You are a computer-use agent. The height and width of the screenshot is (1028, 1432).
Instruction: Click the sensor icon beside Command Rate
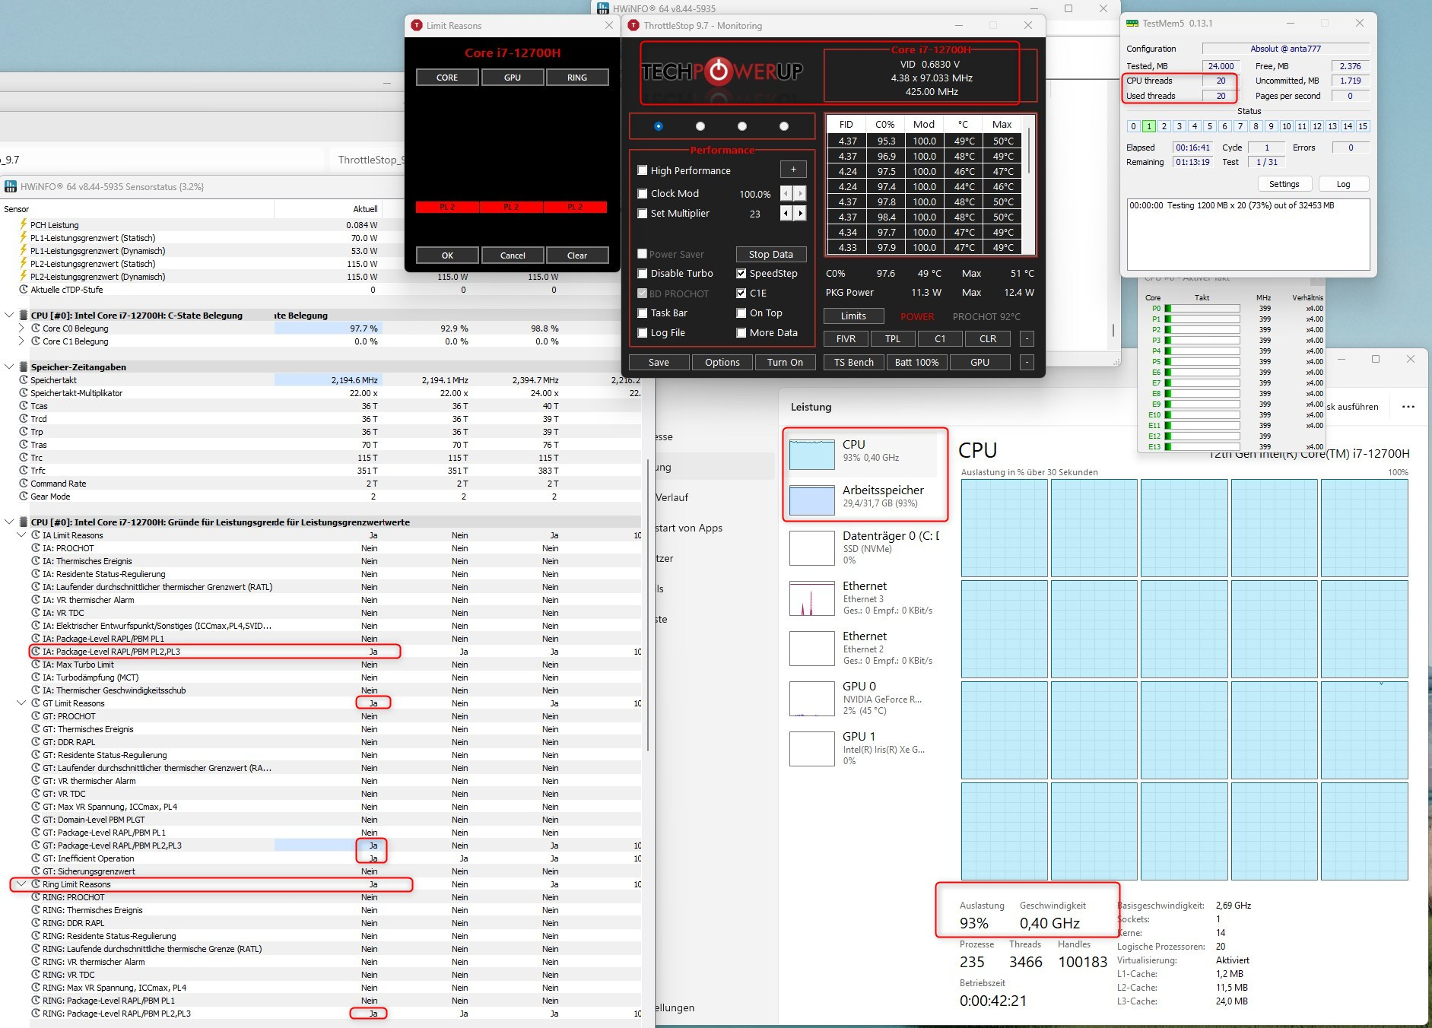click(24, 483)
